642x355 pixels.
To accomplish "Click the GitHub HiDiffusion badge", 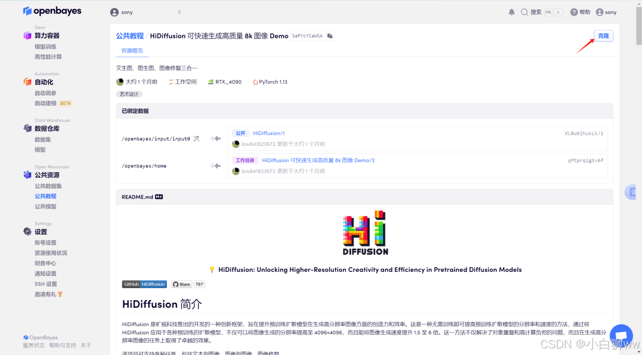I will [x=144, y=284].
